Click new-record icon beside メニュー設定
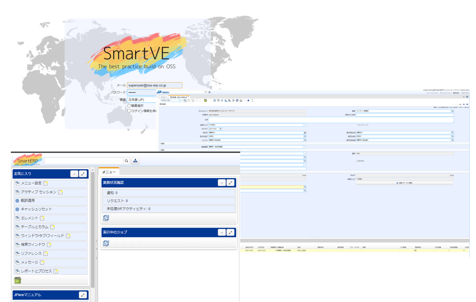This screenshot has height=302, width=476. 46,183
